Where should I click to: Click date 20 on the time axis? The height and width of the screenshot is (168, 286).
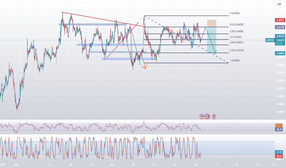[x=71, y=165]
